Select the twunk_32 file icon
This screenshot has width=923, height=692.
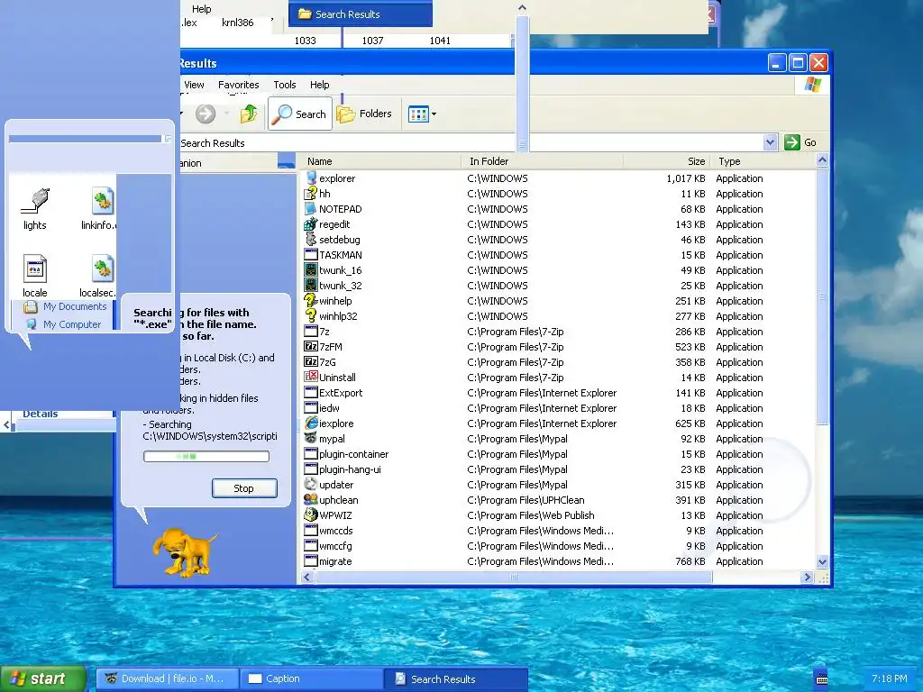[311, 285]
